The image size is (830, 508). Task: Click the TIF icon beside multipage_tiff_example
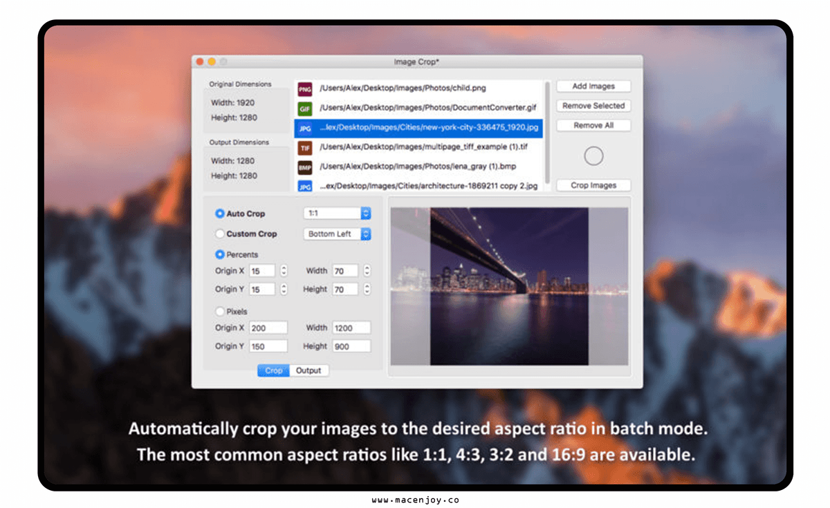click(x=304, y=147)
